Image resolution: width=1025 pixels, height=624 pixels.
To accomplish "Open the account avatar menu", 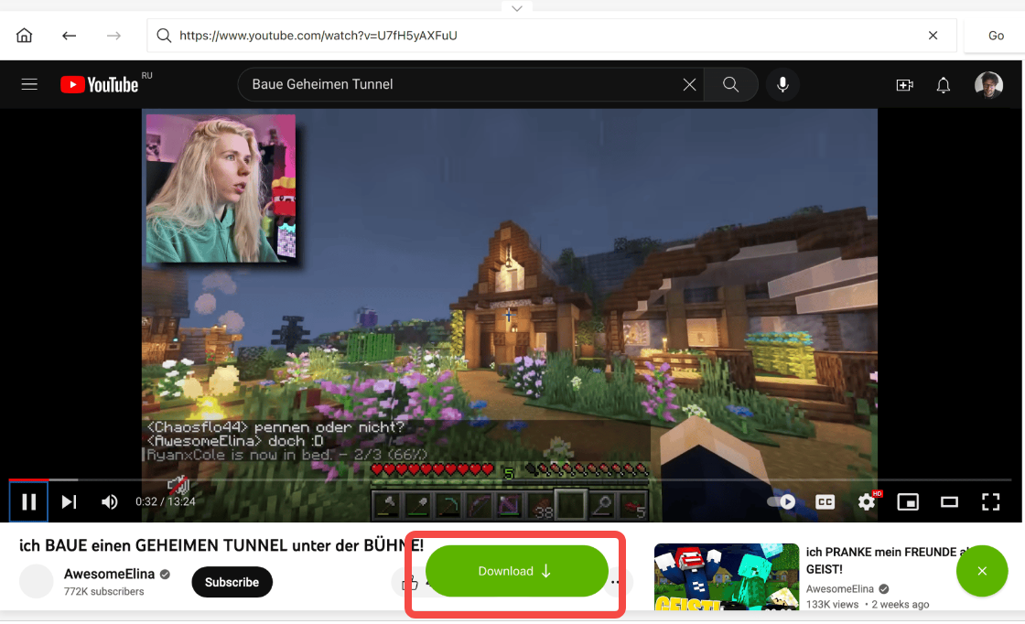I will (x=988, y=85).
